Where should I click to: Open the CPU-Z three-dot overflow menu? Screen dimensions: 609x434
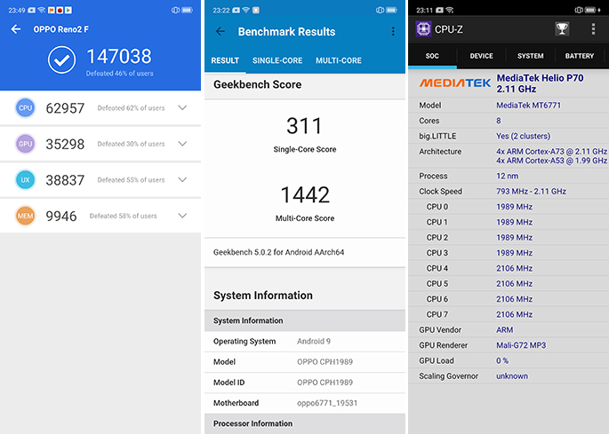[x=593, y=28]
